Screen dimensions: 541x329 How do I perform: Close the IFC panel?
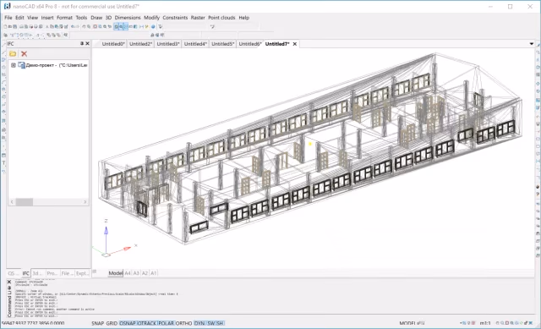pyautogui.click(x=87, y=43)
